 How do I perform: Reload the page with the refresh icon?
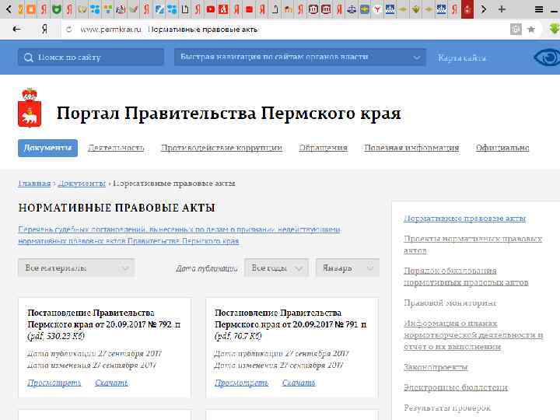68,30
